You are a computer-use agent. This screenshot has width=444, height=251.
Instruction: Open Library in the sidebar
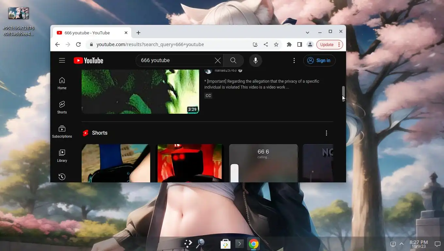coord(62,156)
